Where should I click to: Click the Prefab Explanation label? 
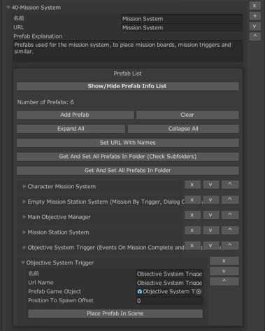click(38, 36)
